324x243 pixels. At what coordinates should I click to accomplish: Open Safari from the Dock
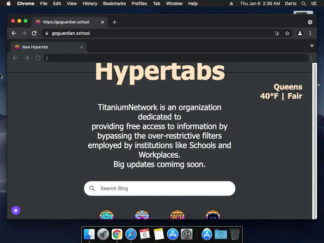click(x=131, y=234)
